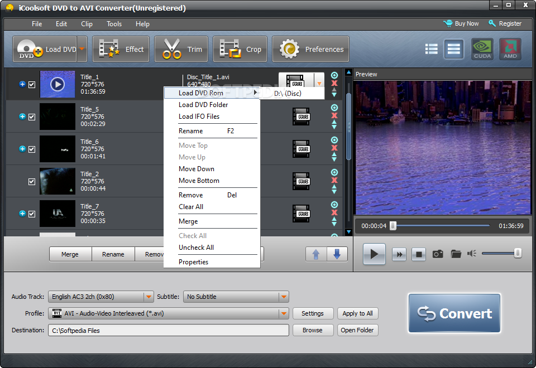Uncheck the Title_6 checkbox
This screenshot has height=368, width=536.
[32, 149]
